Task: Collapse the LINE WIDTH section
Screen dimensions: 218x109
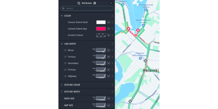Action: (x=62, y=44)
